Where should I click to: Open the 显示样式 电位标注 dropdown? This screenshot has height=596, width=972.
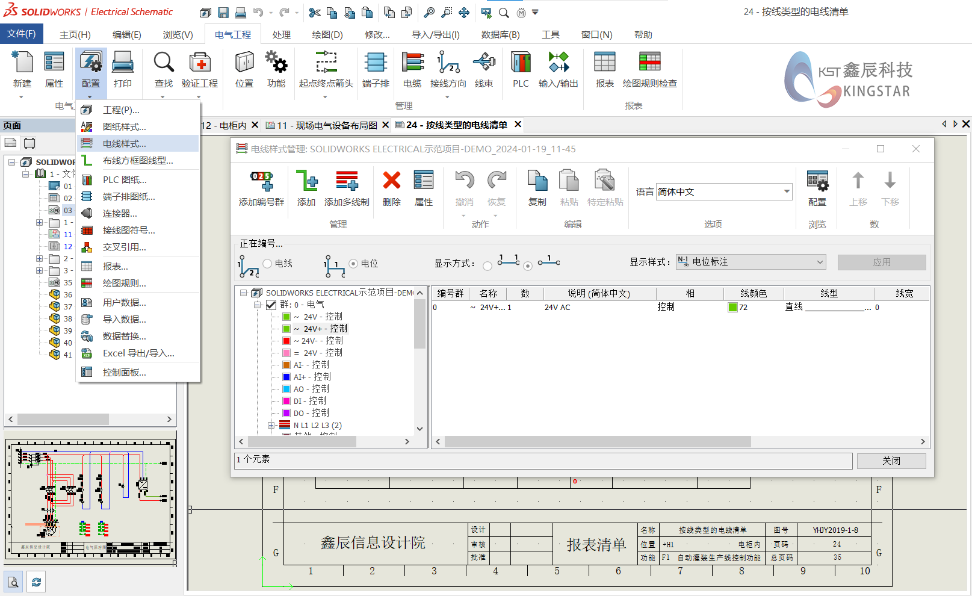(751, 262)
